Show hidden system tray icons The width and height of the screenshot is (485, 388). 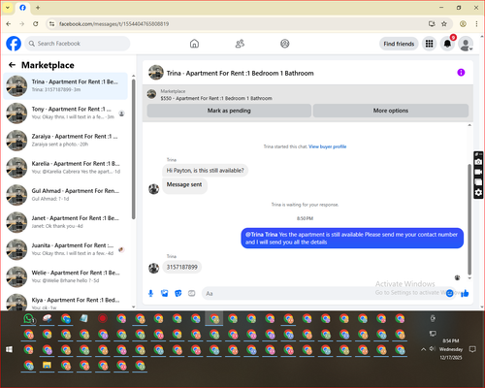(x=423, y=349)
